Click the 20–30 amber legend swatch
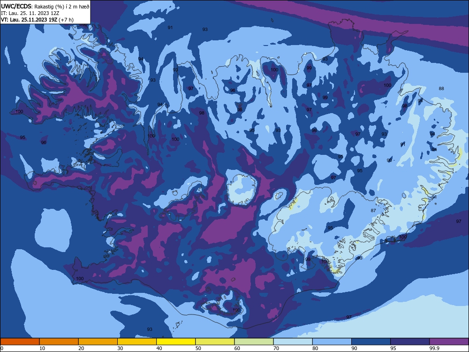 pos(98,342)
